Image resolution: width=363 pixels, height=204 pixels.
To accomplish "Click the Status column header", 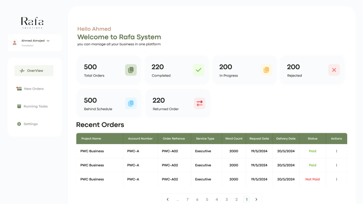I will click(312, 139).
